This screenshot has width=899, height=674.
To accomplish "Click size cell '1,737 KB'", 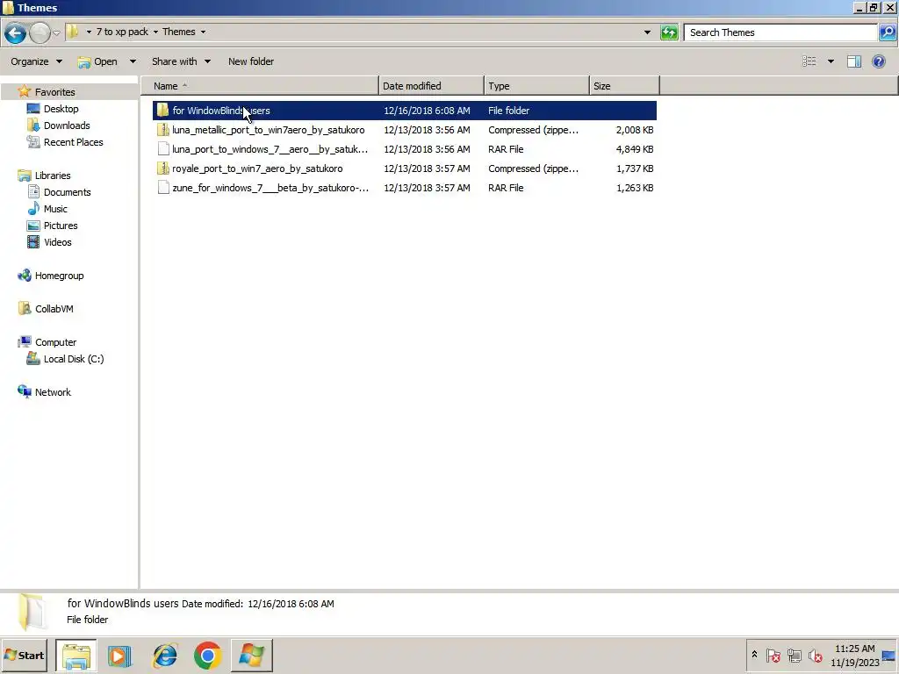I will click(x=635, y=168).
